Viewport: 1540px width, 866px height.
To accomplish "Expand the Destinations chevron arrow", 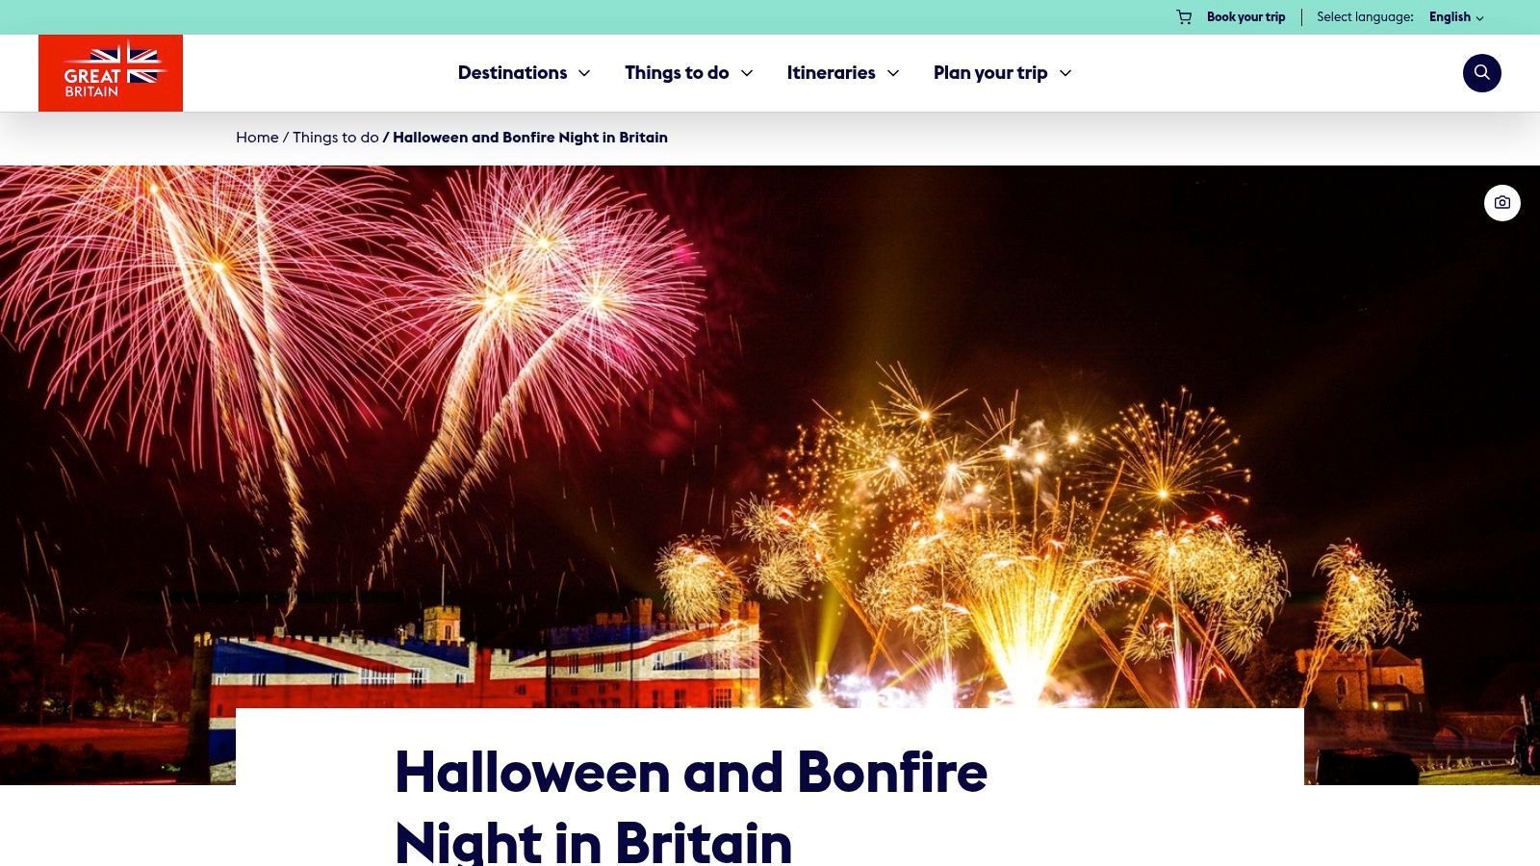I will 584,73.
